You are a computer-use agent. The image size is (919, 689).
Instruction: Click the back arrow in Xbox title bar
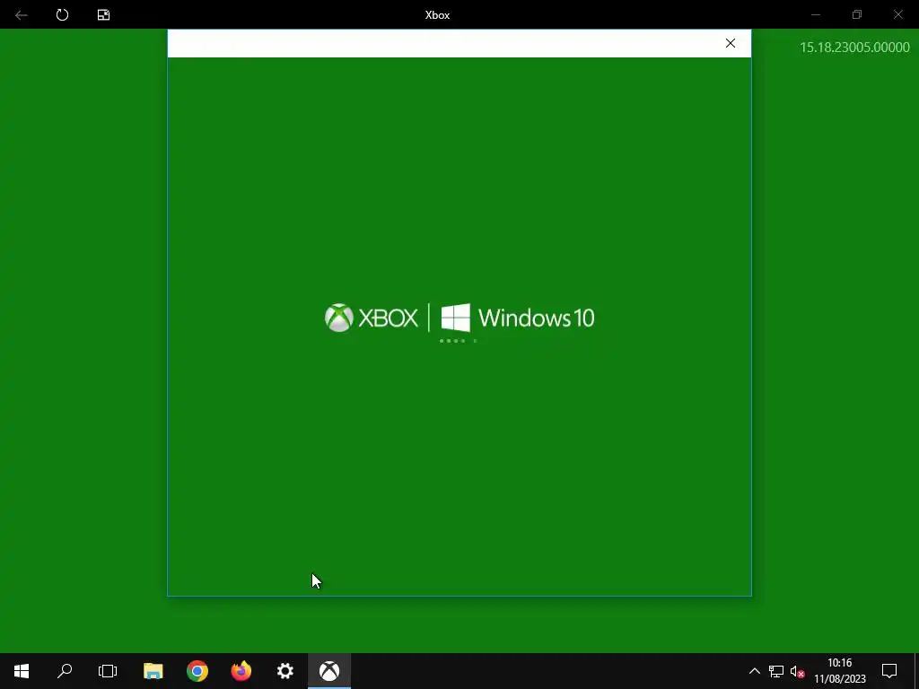(22, 14)
